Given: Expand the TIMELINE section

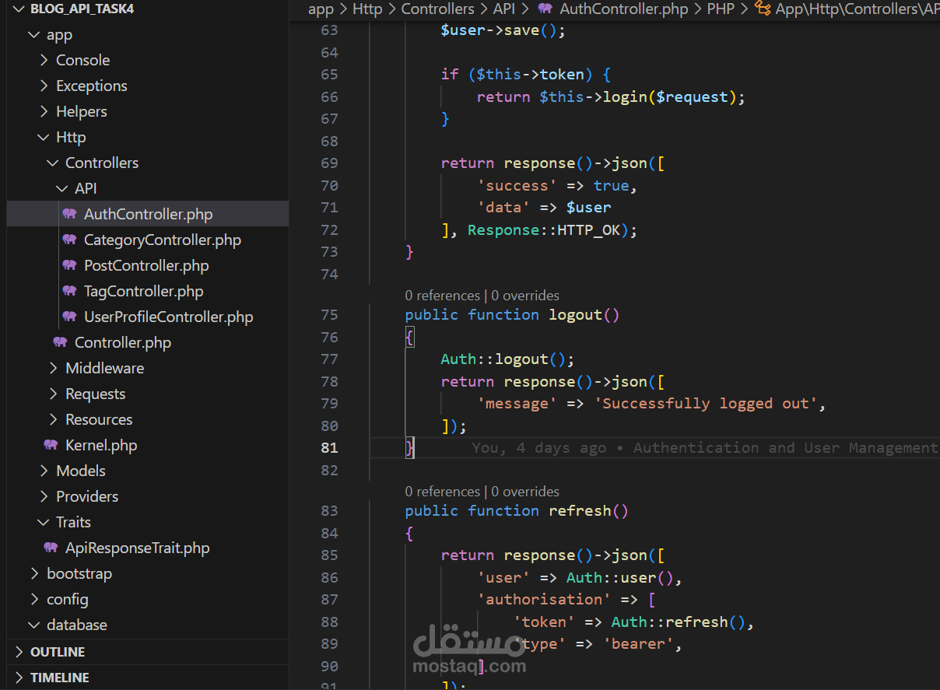Looking at the screenshot, I should click(19, 678).
